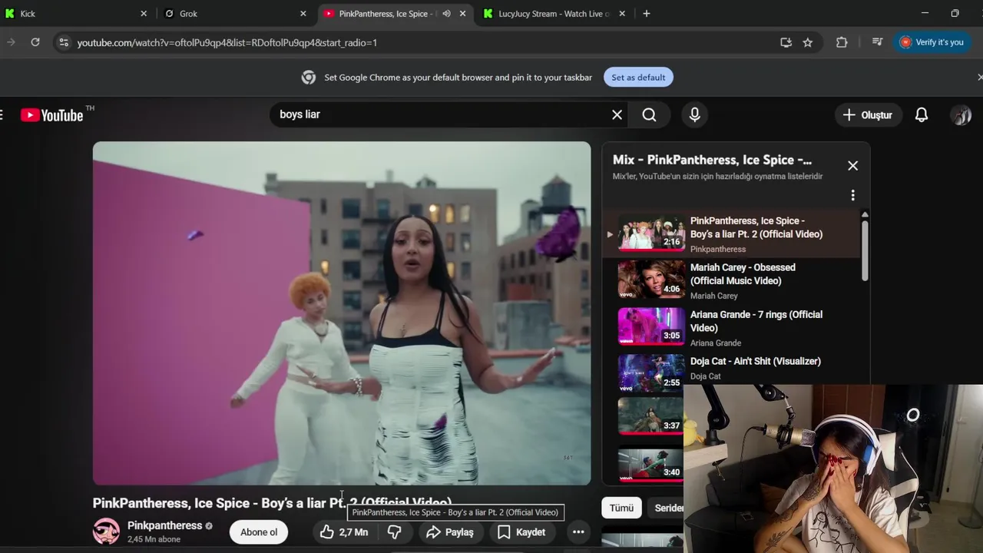Open a new browser tab
The width and height of the screenshot is (983, 553).
point(647,13)
